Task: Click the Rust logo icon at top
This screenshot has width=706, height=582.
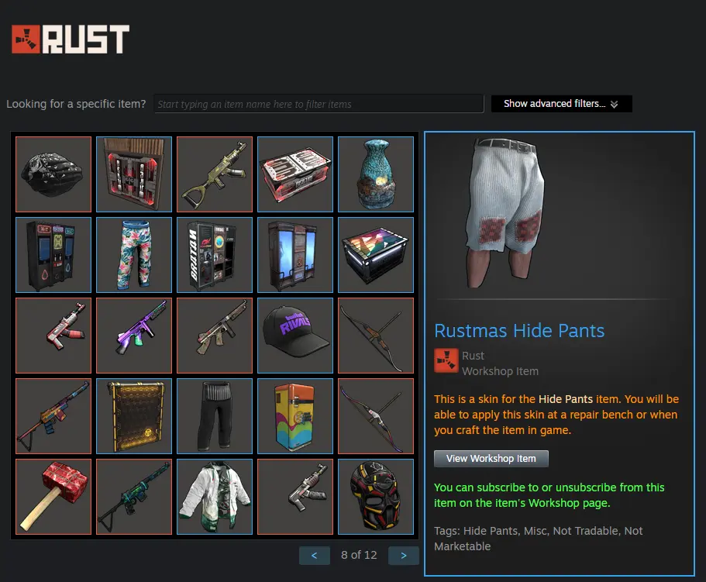Action: 26,40
